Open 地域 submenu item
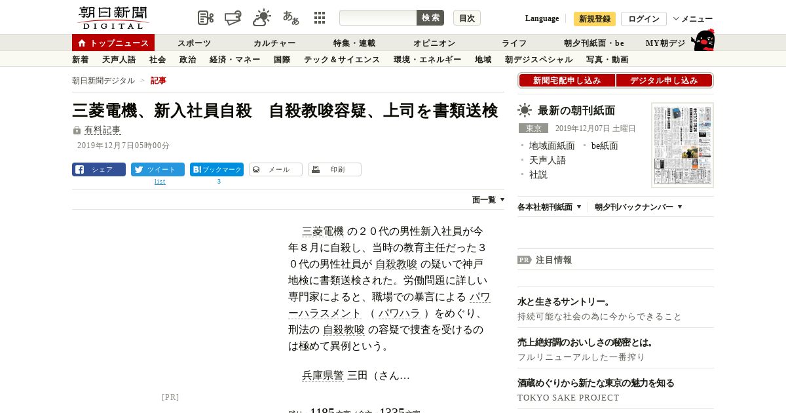Image resolution: width=786 pixels, height=413 pixels. pyautogui.click(x=483, y=59)
